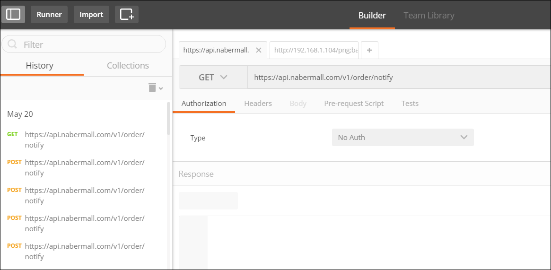Viewport: 551px width, 270px height.
Task: Open a new window with plus icon
Action: point(127,14)
